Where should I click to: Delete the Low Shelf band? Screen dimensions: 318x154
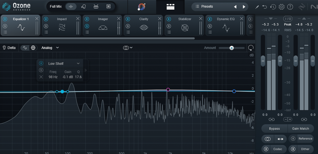pos(41,77)
